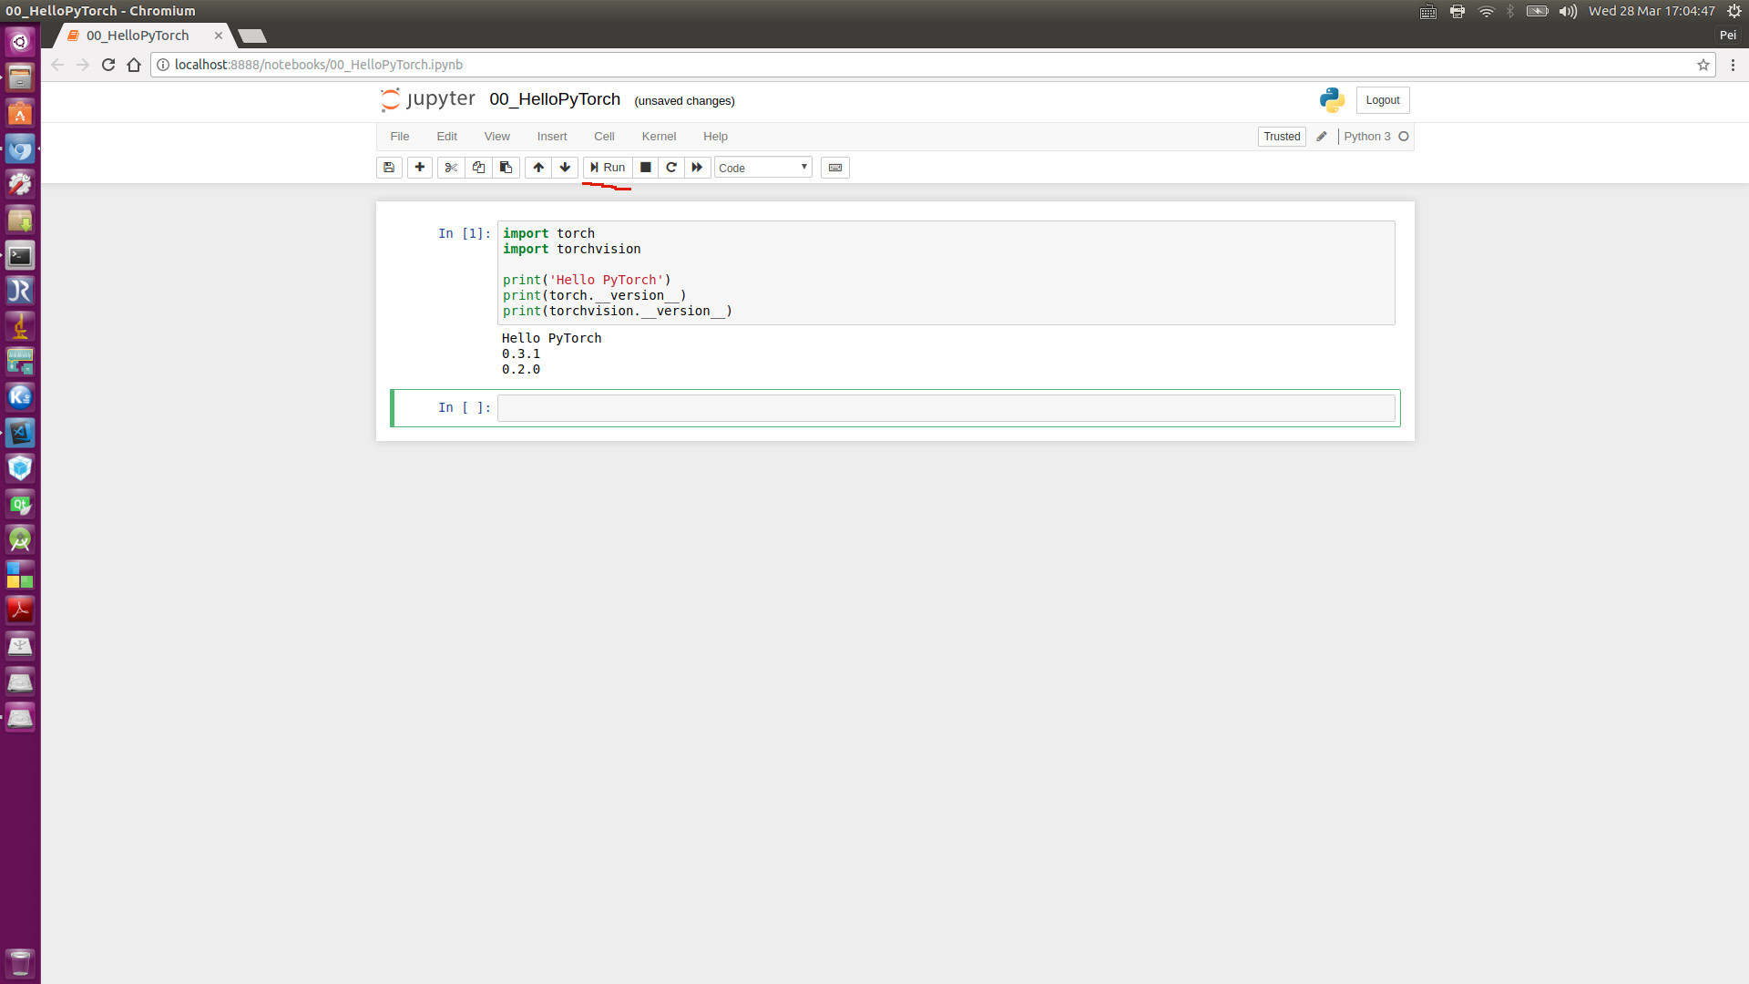The image size is (1749, 984).
Task: Save notebook with the floppy disk icon
Action: 389,168
